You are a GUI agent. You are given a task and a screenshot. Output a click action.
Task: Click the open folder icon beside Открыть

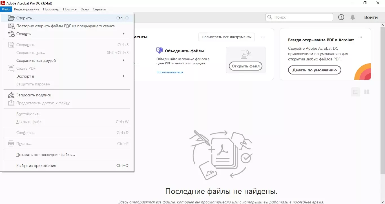11,18
